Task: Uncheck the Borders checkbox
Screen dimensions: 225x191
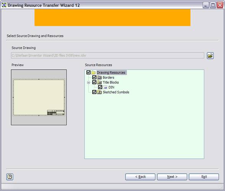Action: click(x=94, y=77)
